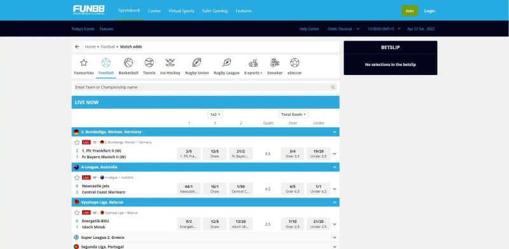The width and height of the screenshot is (509, 249).
Task: Click the back arrow beside Home
Action: coord(77,47)
